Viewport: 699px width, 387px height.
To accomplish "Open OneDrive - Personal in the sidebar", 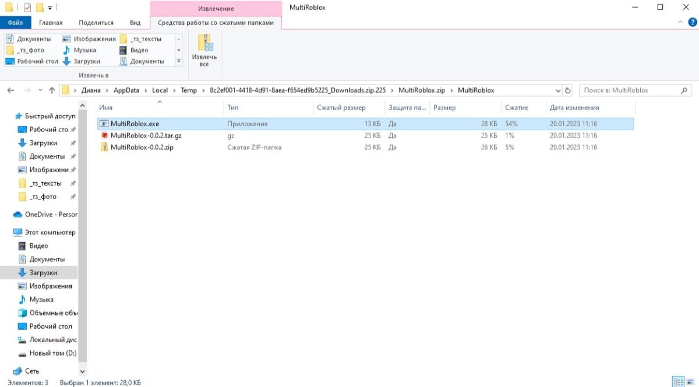I will [x=45, y=214].
